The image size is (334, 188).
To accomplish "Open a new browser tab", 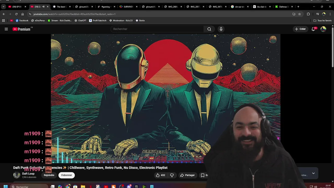I will point(298,7).
